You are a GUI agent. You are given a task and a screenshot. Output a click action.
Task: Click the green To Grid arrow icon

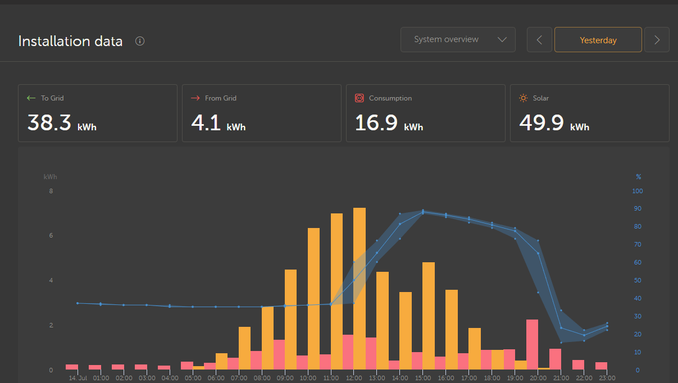click(x=31, y=97)
